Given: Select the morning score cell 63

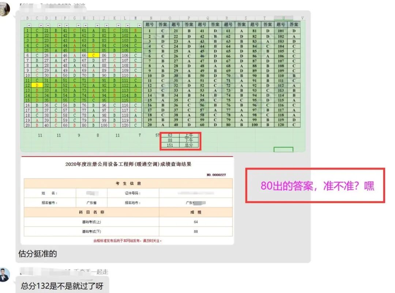Looking at the screenshot, I should pos(170,136).
